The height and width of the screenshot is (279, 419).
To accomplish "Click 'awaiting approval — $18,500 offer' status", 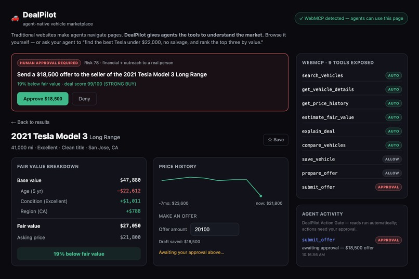I will click(x=338, y=248).
